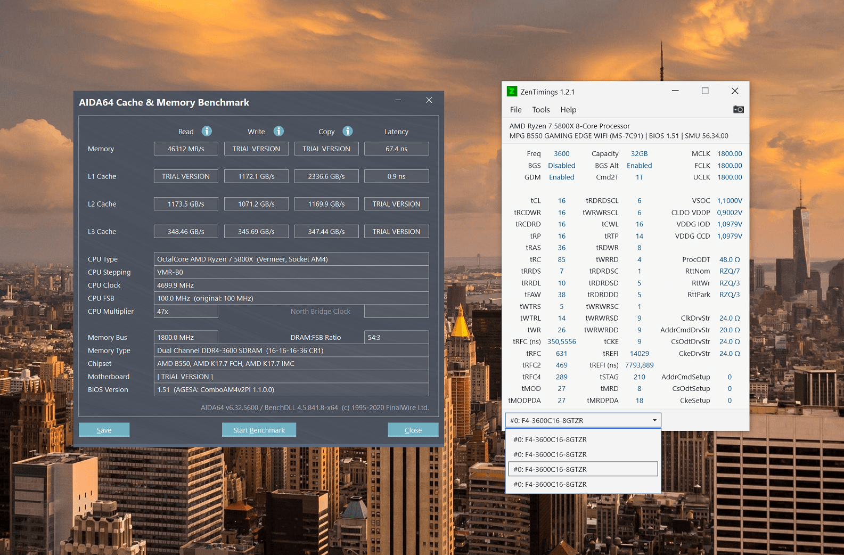The height and width of the screenshot is (555, 844).
Task: Click the Memory Read 46312 MB/s field
Action: point(186,149)
